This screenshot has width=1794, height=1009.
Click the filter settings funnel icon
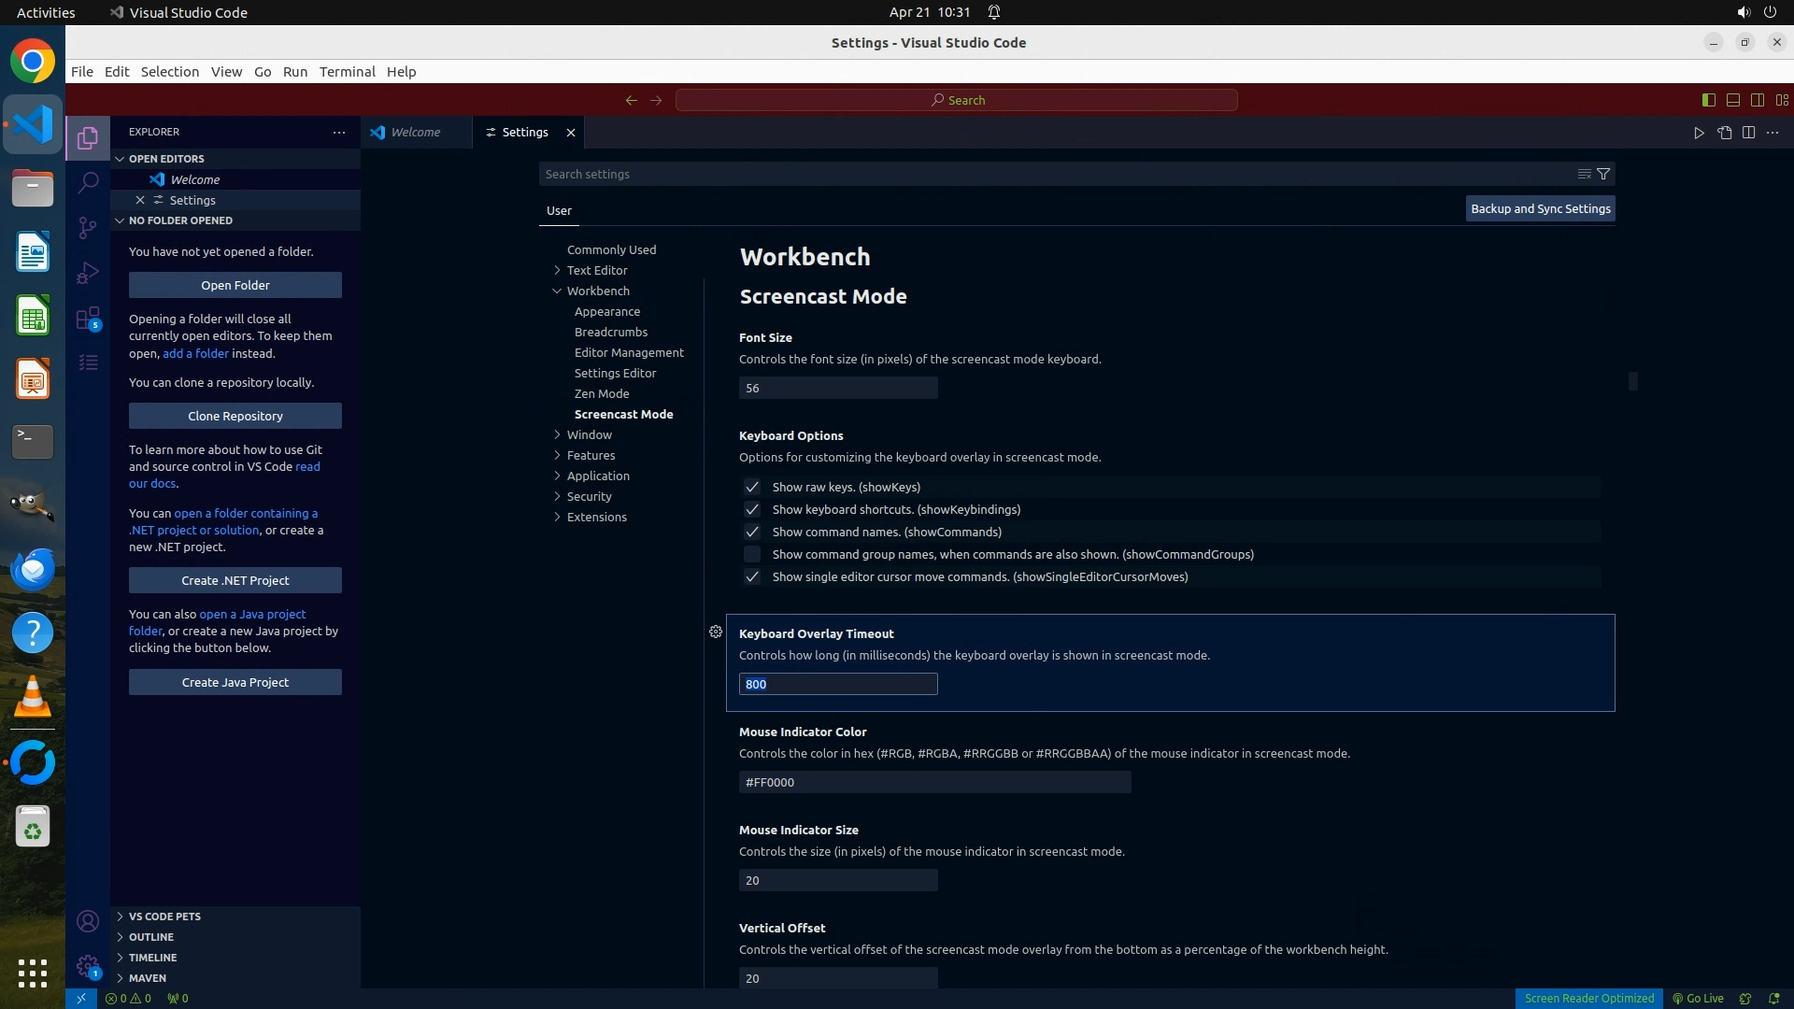[x=1603, y=174]
